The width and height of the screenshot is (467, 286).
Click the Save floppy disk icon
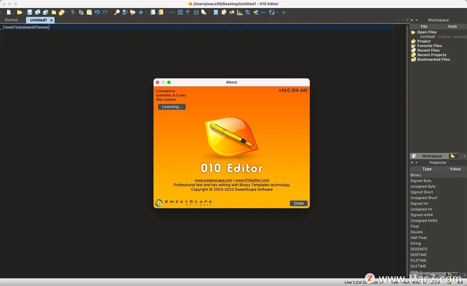coord(30,12)
